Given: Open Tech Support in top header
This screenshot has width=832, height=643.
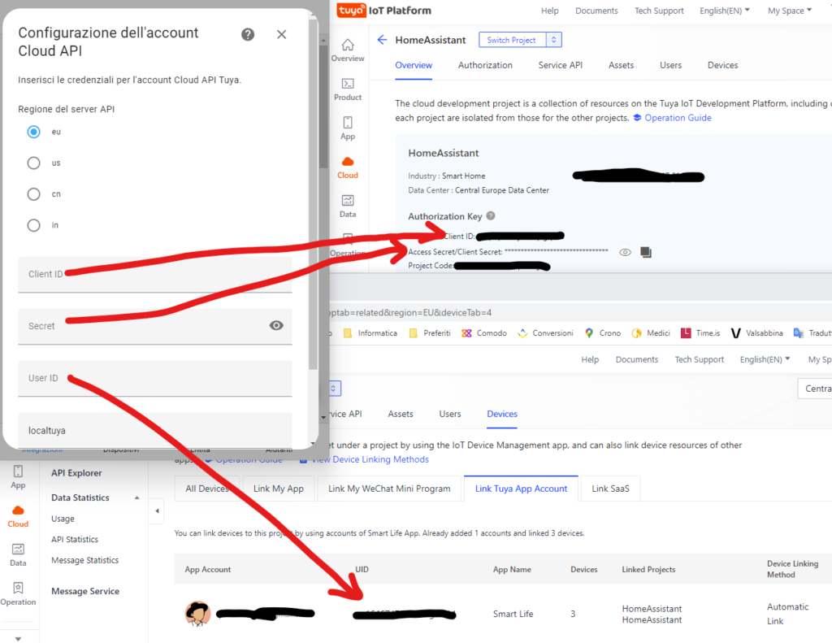Looking at the screenshot, I should (659, 11).
